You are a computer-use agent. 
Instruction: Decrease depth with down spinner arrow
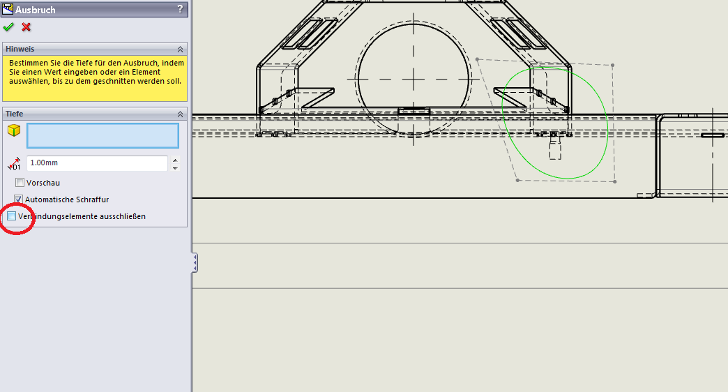[175, 167]
